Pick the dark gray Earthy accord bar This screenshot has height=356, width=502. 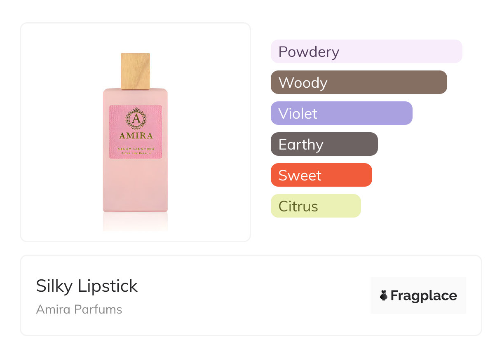tap(324, 144)
